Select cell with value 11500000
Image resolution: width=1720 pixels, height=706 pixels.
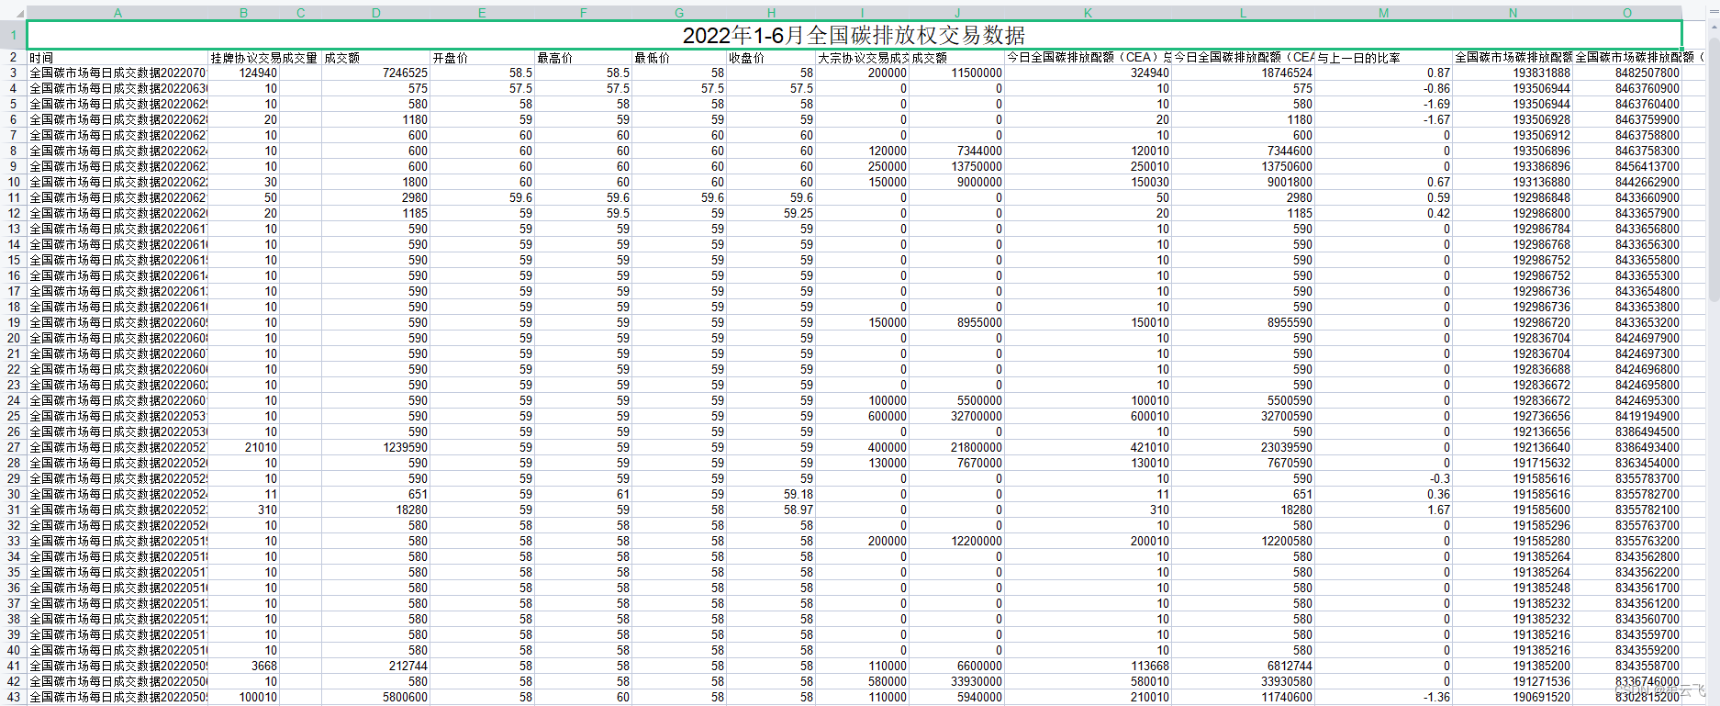(x=957, y=73)
